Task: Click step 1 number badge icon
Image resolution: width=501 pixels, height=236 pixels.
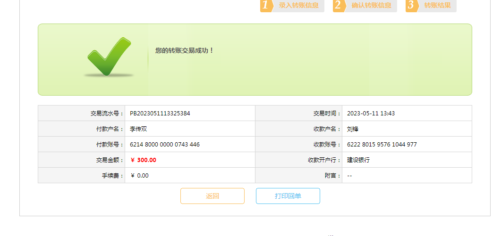Action: coord(266,6)
